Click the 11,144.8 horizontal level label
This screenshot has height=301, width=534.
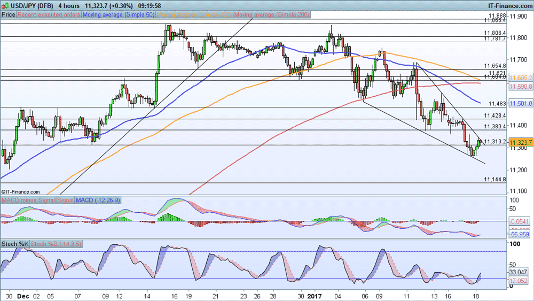coord(495,179)
